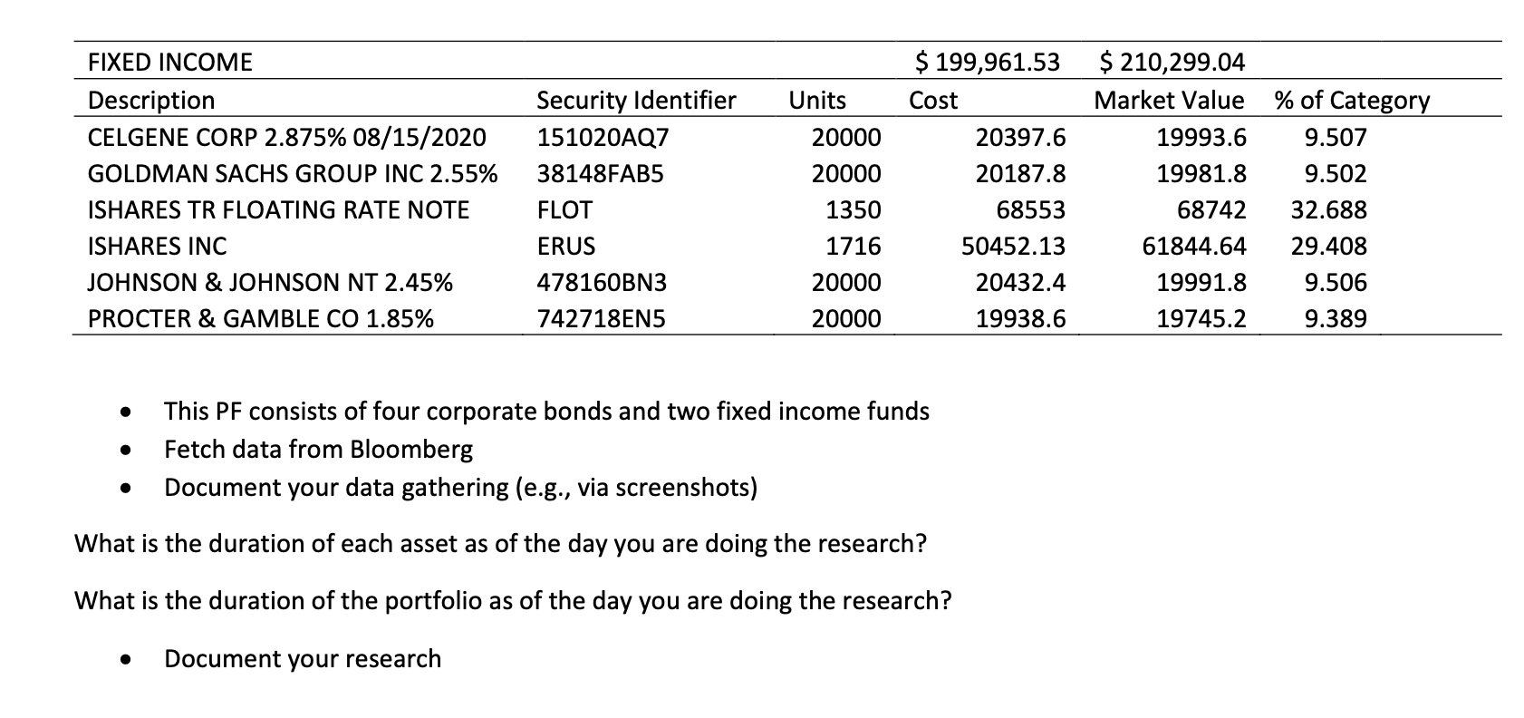Click the 1716 units cell

pyautogui.click(x=853, y=247)
